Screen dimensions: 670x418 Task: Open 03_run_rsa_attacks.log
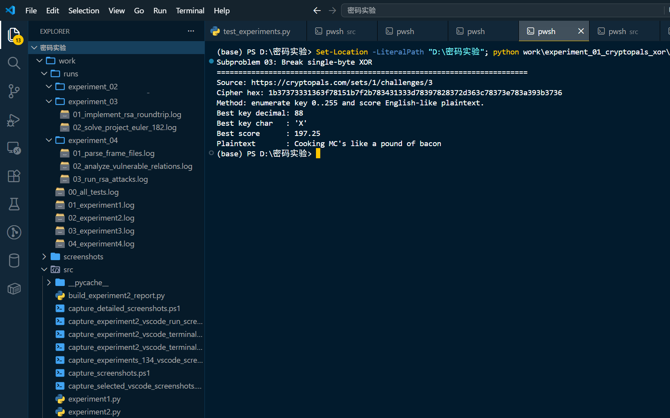point(110,179)
